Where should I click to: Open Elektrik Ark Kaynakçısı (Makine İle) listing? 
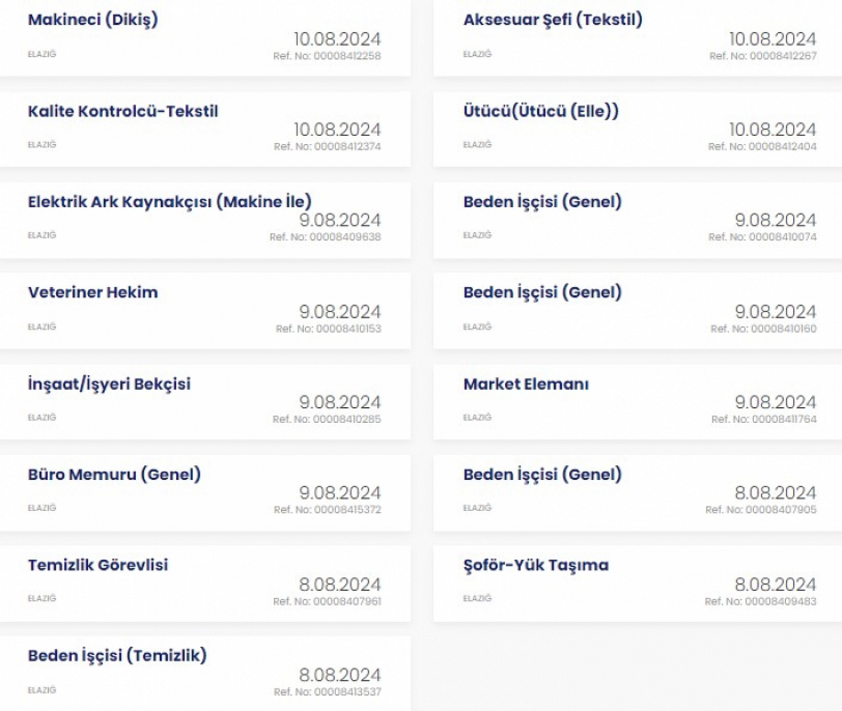click(170, 202)
